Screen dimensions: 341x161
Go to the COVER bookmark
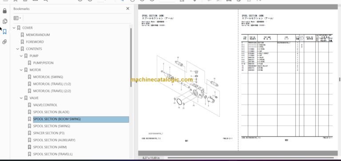click(28, 28)
